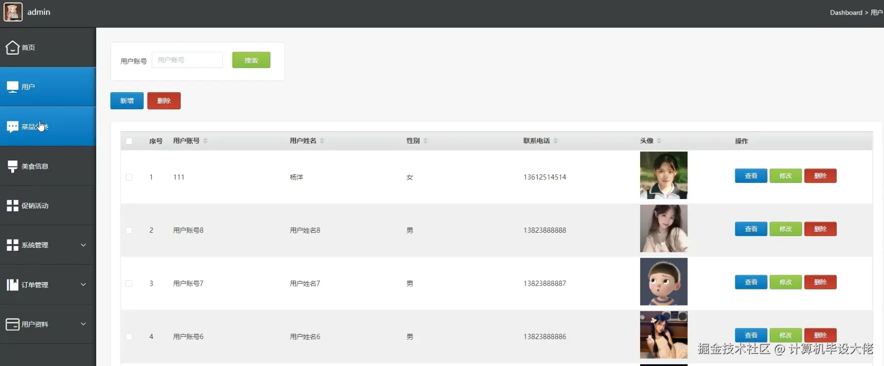
Task: Open 菜品分类 menu item
Action: point(48,127)
